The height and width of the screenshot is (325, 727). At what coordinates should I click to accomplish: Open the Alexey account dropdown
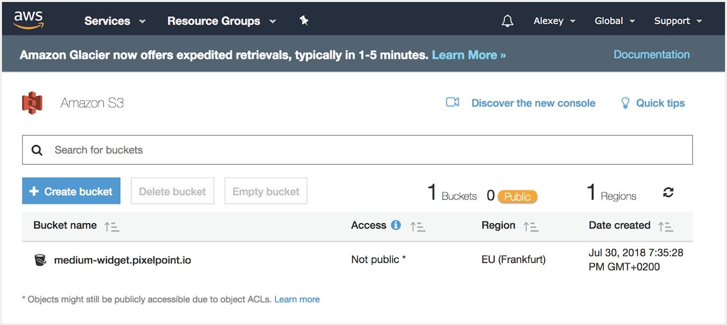click(x=554, y=21)
